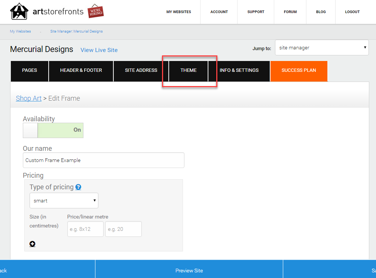Expand the Jump to site manager dropdown
This screenshot has width=376, height=278.
tap(322, 48)
